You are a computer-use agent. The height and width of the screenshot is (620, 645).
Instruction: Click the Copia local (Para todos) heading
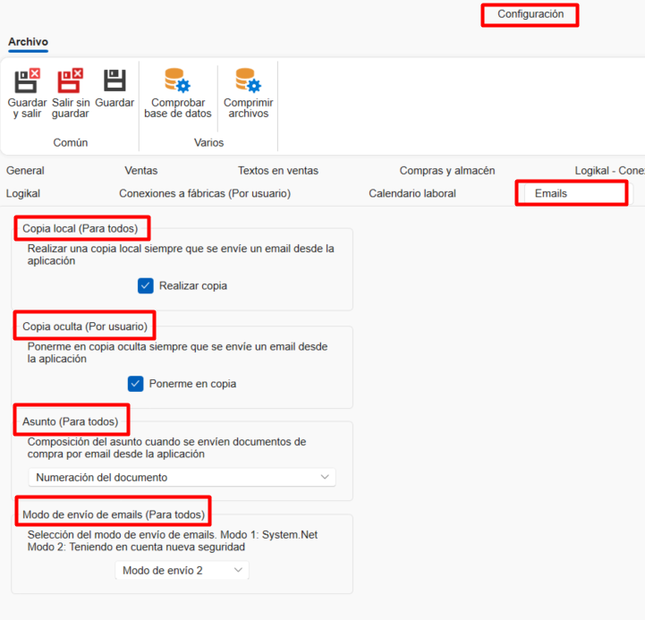click(81, 229)
